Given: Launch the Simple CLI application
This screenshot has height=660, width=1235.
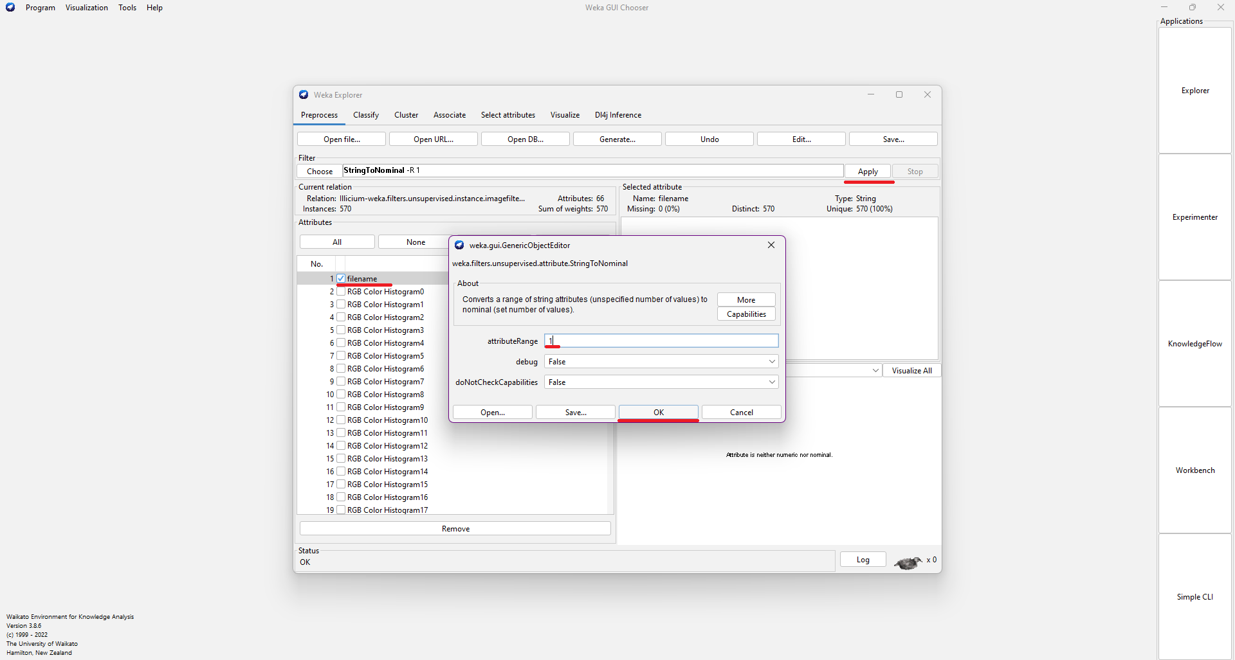Looking at the screenshot, I should [1194, 597].
